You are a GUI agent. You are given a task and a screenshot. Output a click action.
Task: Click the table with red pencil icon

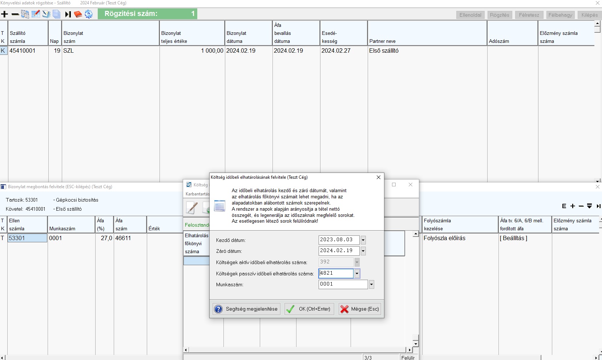(x=36, y=14)
